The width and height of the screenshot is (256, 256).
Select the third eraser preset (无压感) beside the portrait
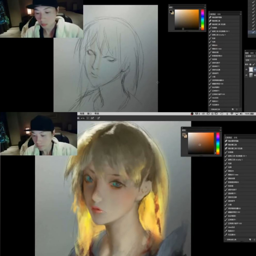click(240, 148)
